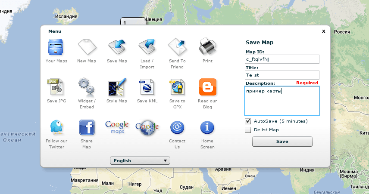Click the Save KML icon
The height and width of the screenshot is (194, 369).
point(147,87)
